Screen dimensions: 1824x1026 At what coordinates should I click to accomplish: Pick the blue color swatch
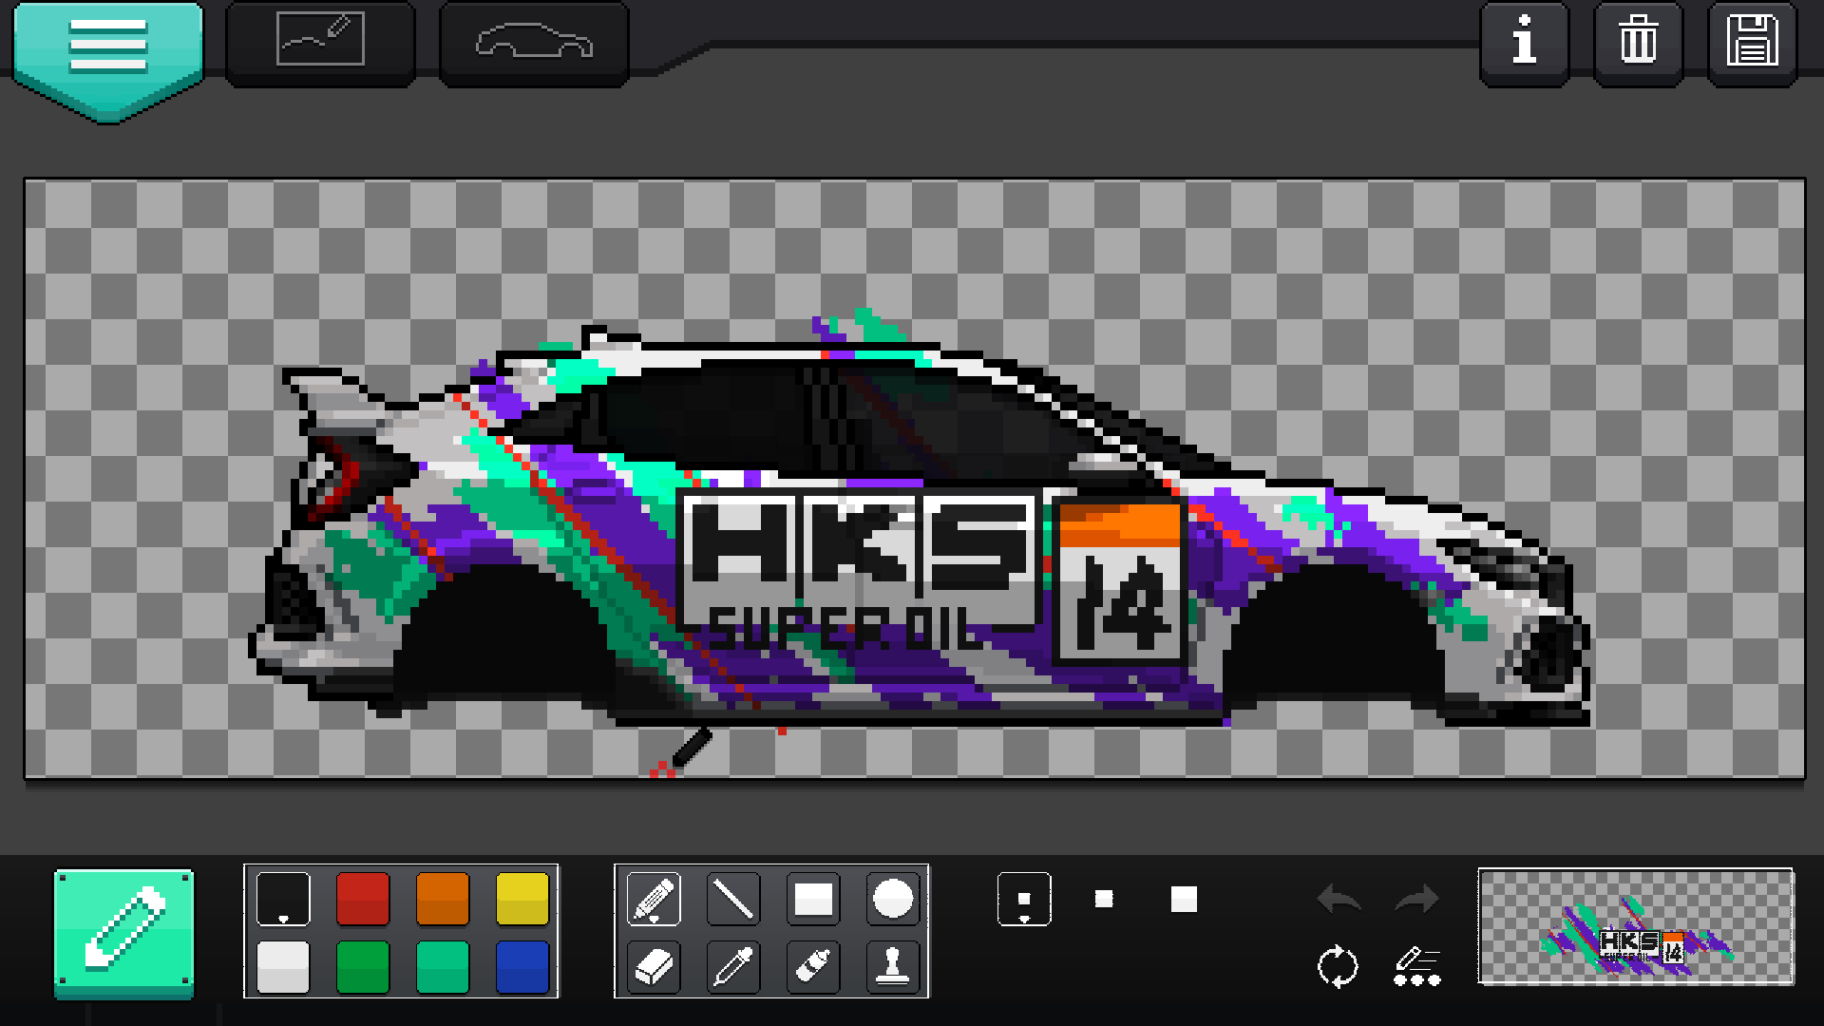coord(522,967)
